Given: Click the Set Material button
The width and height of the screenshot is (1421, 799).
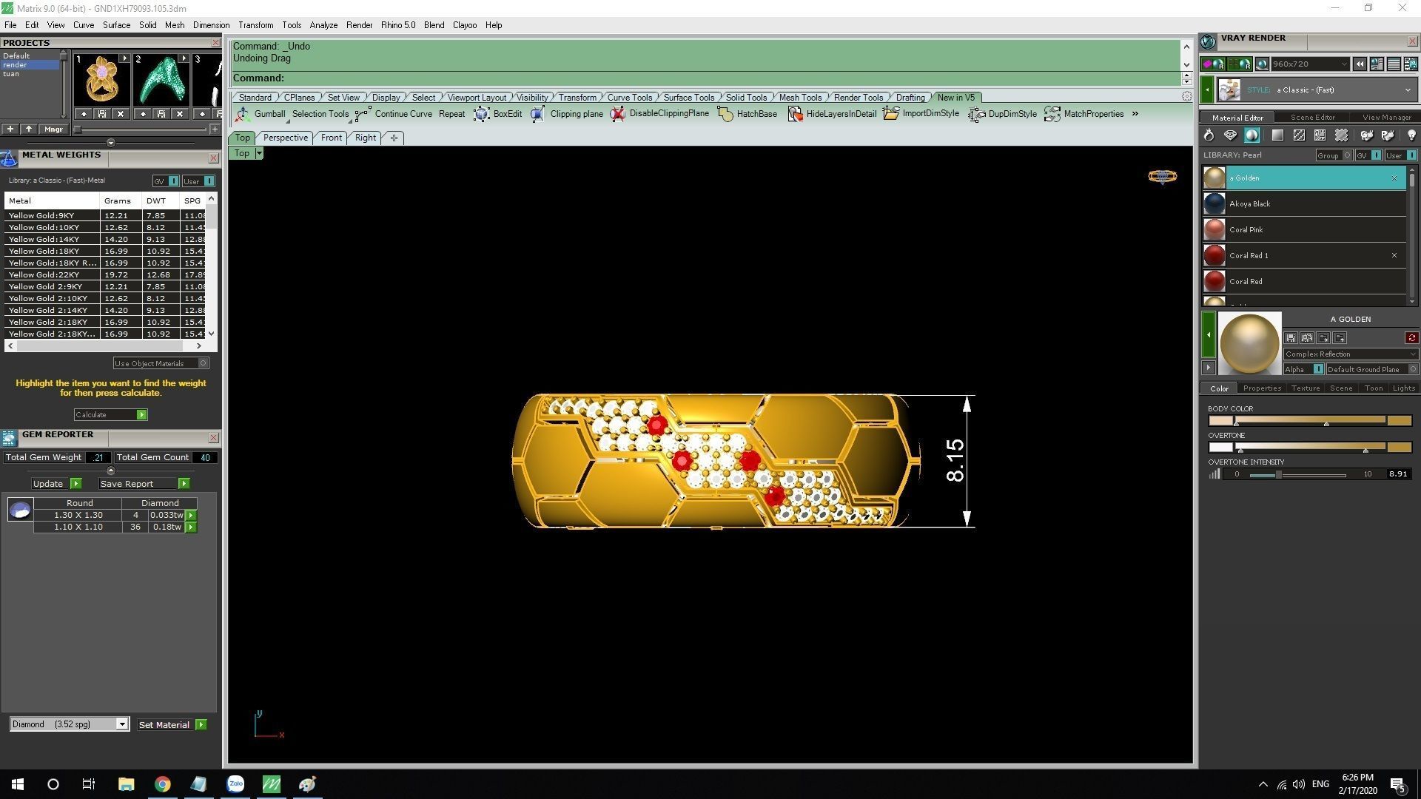Looking at the screenshot, I should (172, 725).
